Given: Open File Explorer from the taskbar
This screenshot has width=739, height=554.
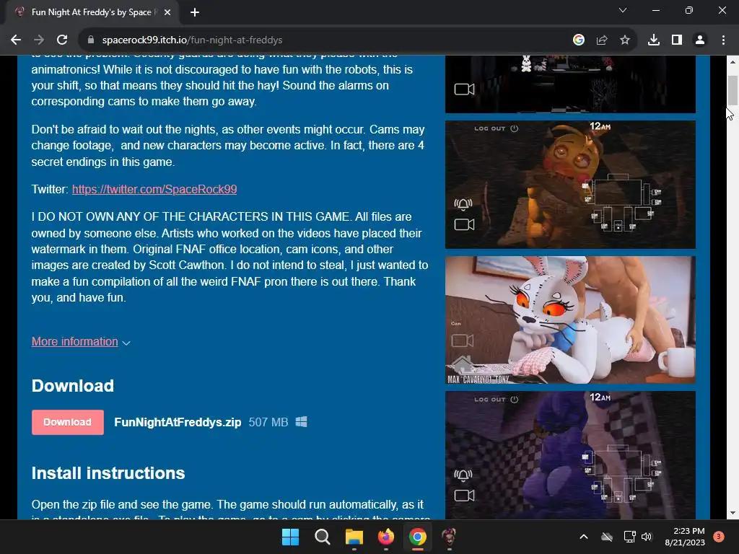Looking at the screenshot, I should click(354, 537).
